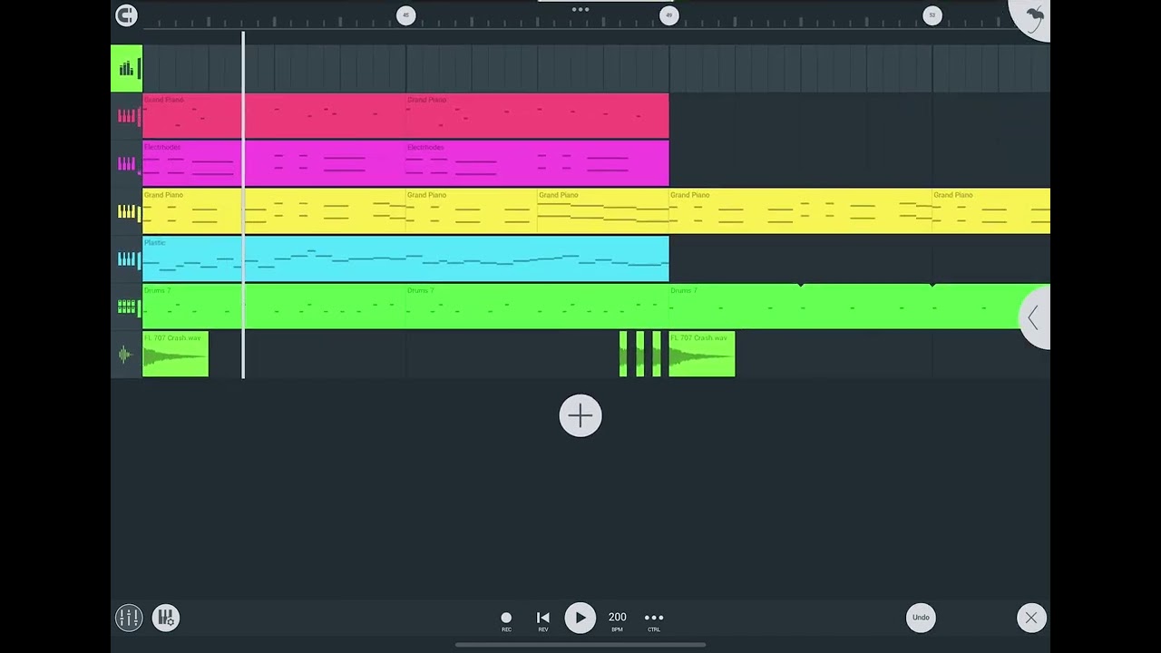Image resolution: width=1161 pixels, height=653 pixels.
Task: Open the CTRL three-dot options
Action: click(654, 620)
